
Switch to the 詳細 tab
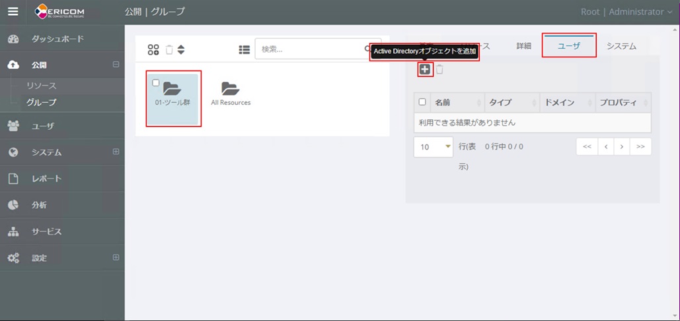click(x=524, y=46)
